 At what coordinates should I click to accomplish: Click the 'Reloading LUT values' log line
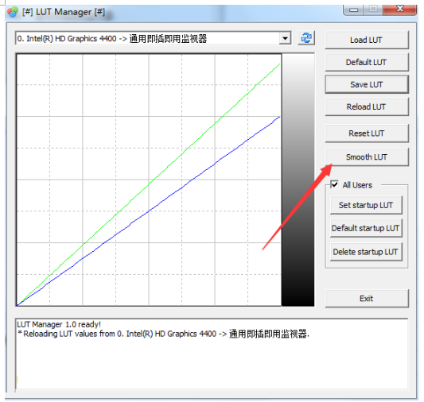click(163, 334)
